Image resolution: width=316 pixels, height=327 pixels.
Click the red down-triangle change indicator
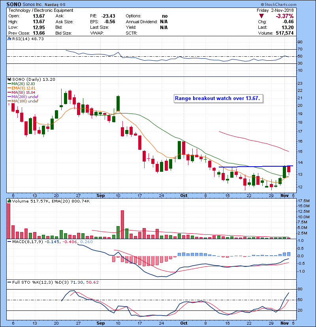(x=261, y=16)
